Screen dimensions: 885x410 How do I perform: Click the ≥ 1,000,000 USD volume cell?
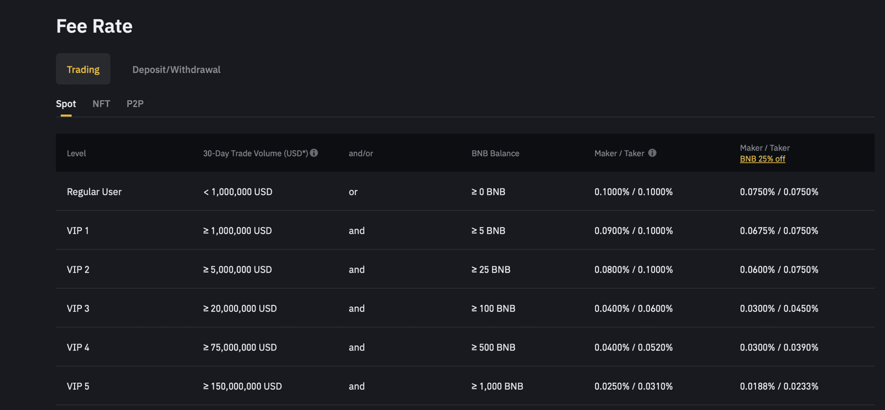click(237, 231)
